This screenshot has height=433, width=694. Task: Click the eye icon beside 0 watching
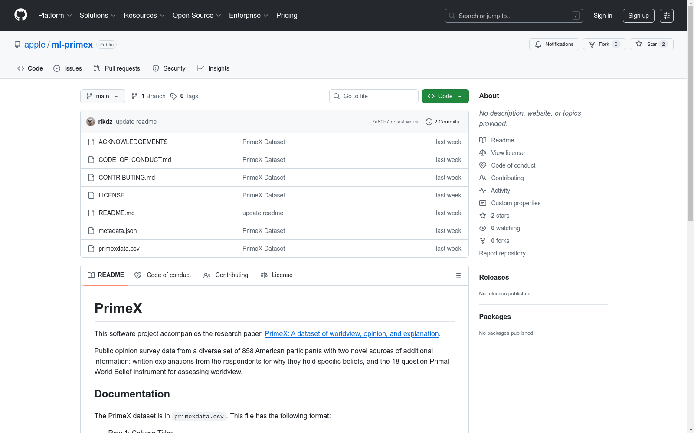(x=483, y=228)
